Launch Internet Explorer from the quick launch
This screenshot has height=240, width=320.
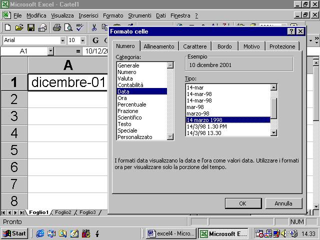[x=40, y=233]
